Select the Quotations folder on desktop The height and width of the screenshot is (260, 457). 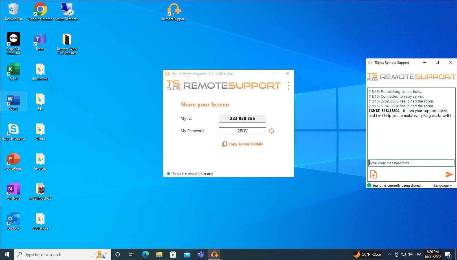pyautogui.click(x=40, y=221)
